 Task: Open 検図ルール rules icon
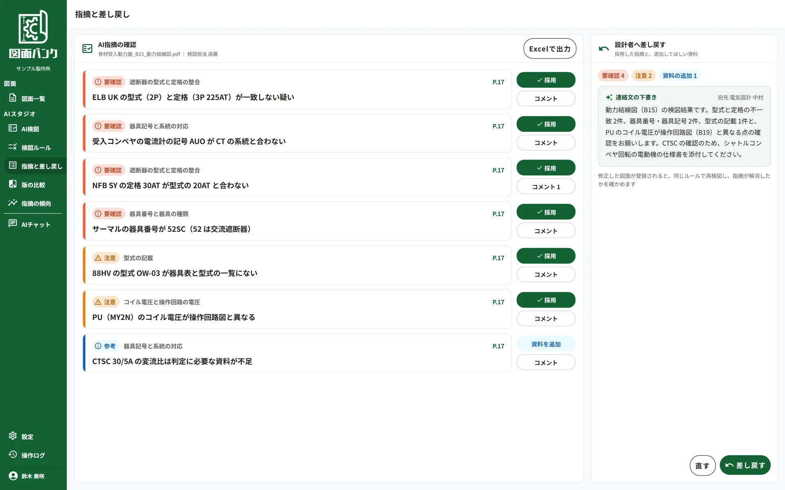point(13,147)
